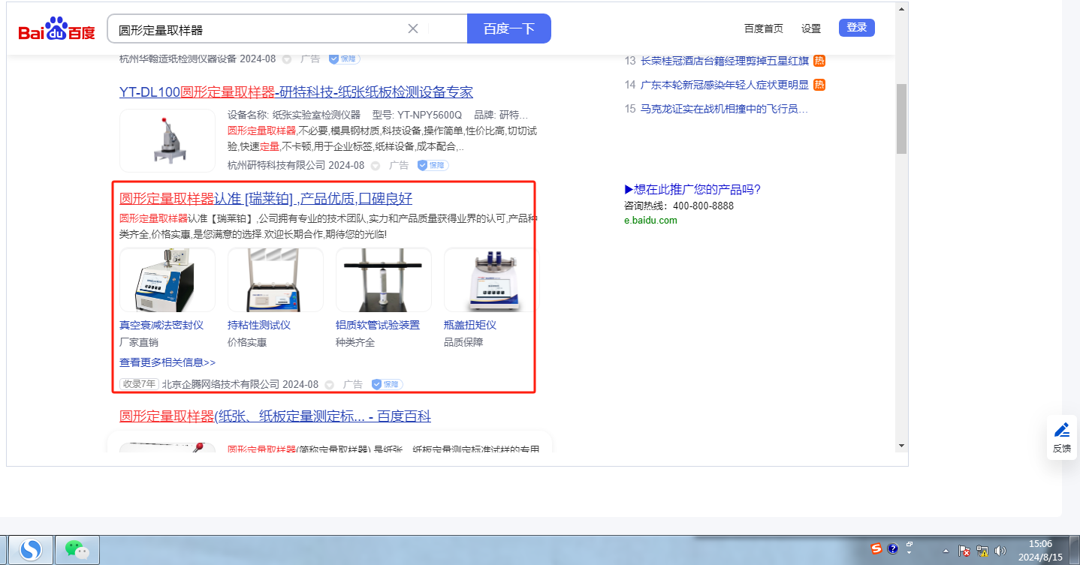Click 杭州研特科技有限公司 advertiser name
Viewport: 1080px width, 565px height.
pos(276,165)
